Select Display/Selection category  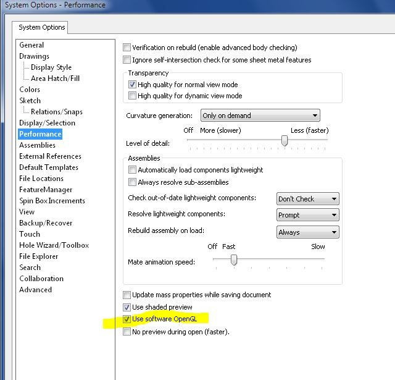tap(47, 123)
